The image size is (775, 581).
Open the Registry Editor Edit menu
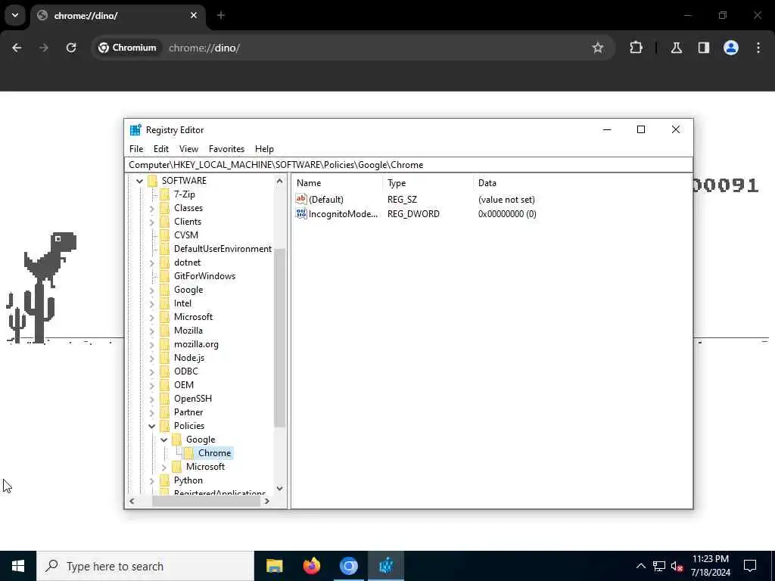click(x=161, y=149)
